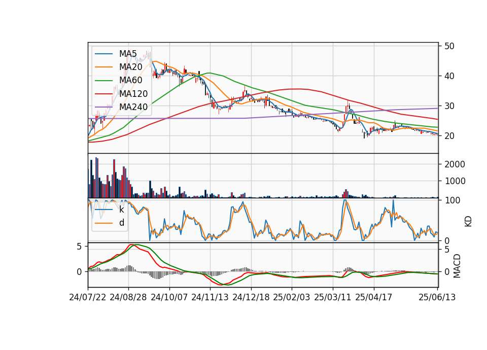Click the date label 24/08/28

128,297
